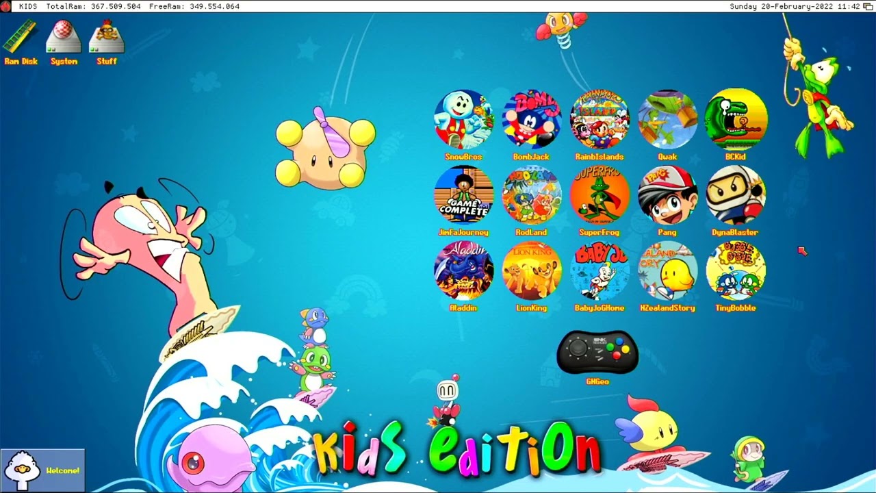
Task: Launch the BCKid game icon
Action: [x=736, y=120]
